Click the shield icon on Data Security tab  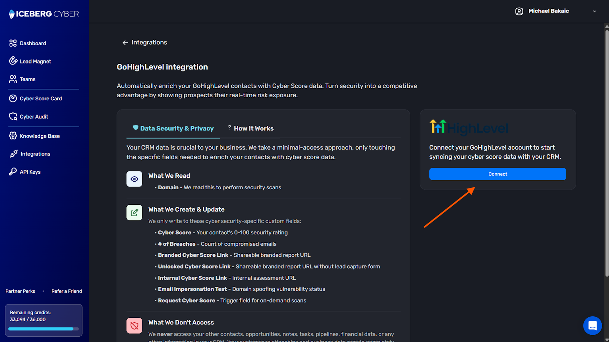(136, 128)
